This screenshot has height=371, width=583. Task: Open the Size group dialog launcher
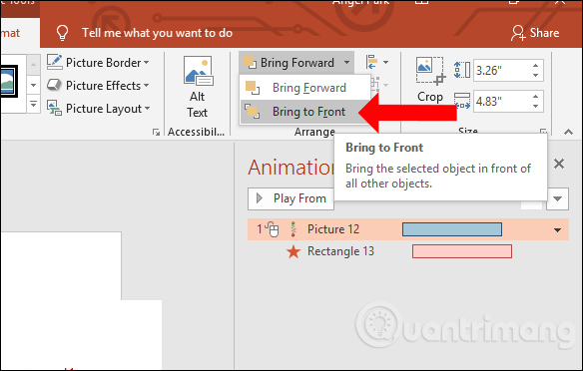point(543,132)
